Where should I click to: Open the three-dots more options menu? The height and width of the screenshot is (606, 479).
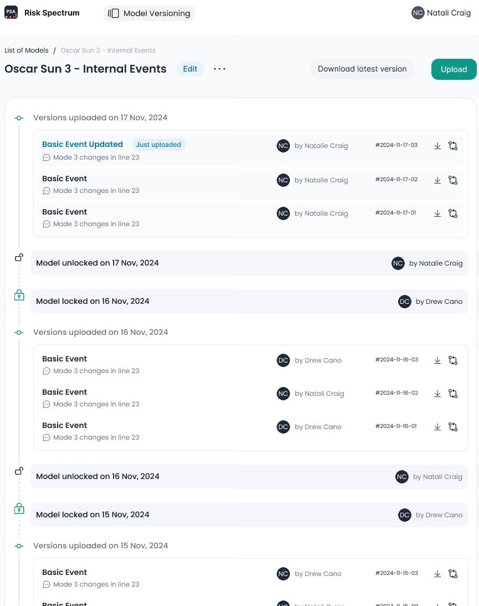tap(220, 69)
